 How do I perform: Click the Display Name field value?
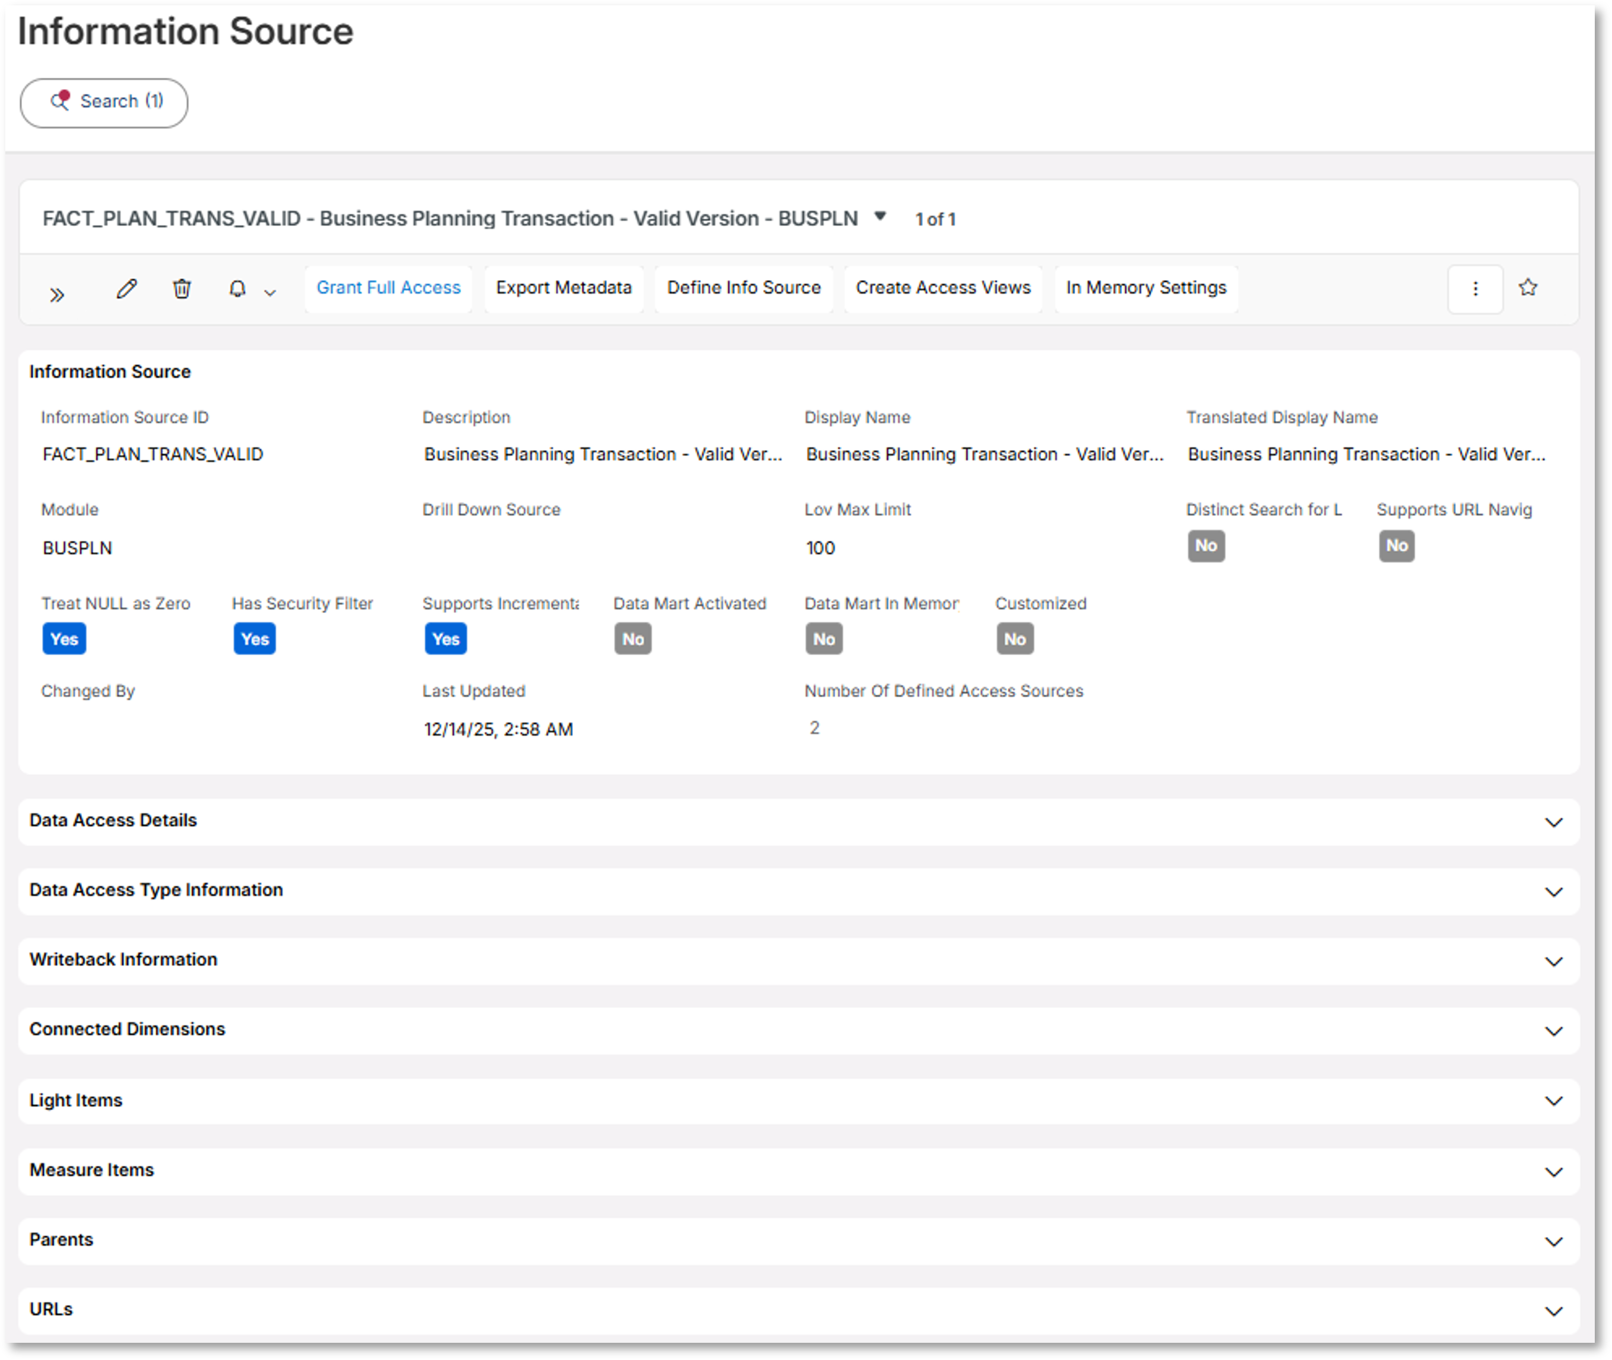[x=985, y=454]
